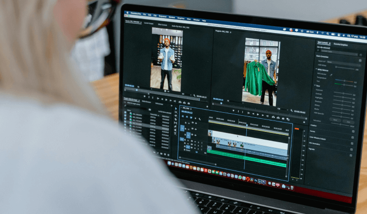This screenshot has height=214, width=367.
Task: Toggle the Vignette checkbox
Action: [351, 156]
